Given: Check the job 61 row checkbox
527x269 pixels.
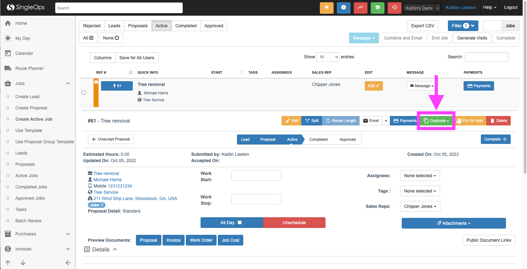Looking at the screenshot, I should 83,93.
